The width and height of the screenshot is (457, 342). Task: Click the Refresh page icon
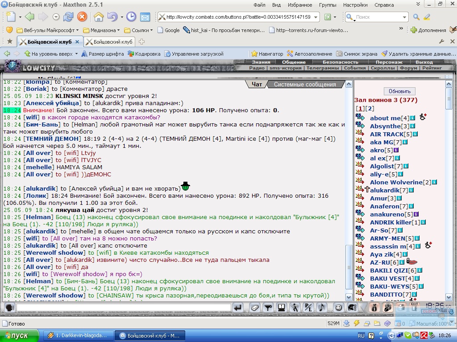tap(68, 17)
